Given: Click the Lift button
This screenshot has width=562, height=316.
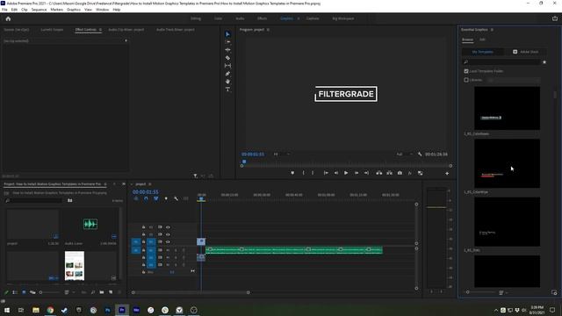Looking at the screenshot, I should click(x=378, y=173).
